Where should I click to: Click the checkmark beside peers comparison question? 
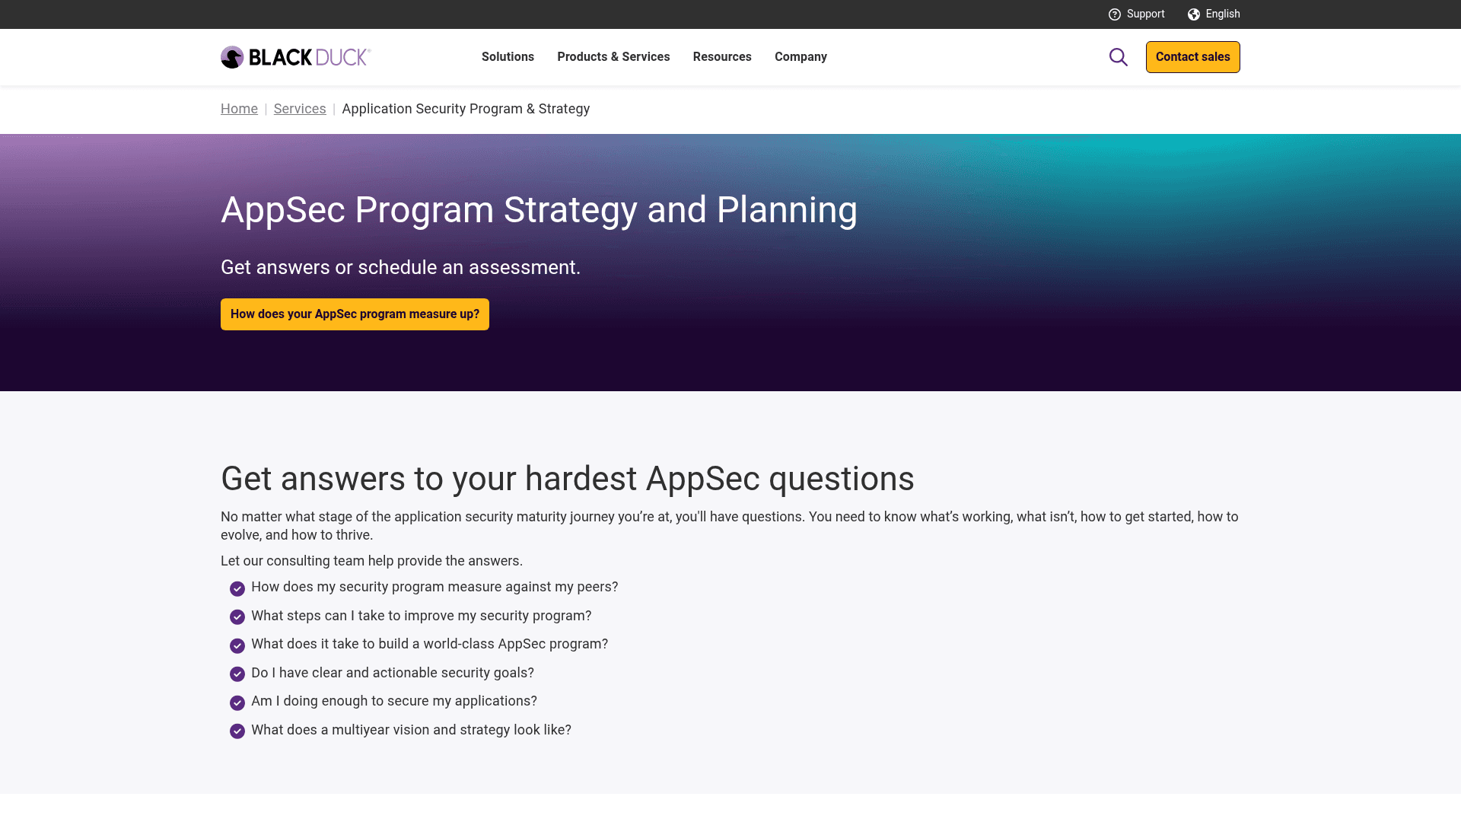[x=237, y=588]
